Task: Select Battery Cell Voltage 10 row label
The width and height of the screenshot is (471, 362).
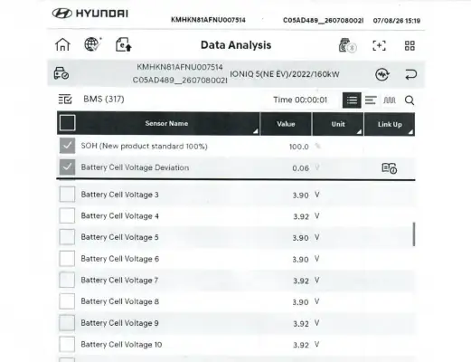Action: click(121, 345)
